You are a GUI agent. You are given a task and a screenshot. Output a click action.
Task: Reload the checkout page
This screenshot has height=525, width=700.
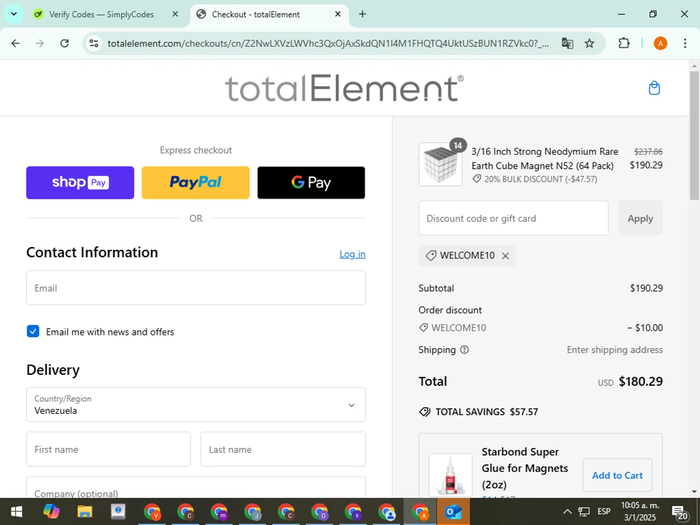[x=64, y=43]
